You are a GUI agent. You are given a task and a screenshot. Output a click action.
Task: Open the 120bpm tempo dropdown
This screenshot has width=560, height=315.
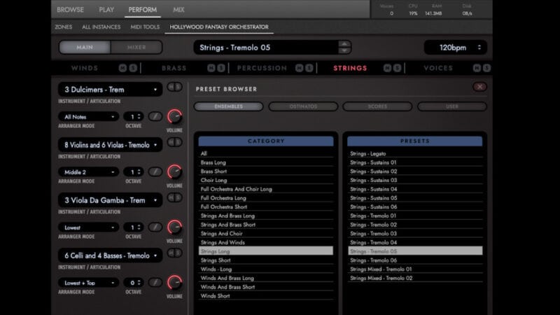[454, 48]
